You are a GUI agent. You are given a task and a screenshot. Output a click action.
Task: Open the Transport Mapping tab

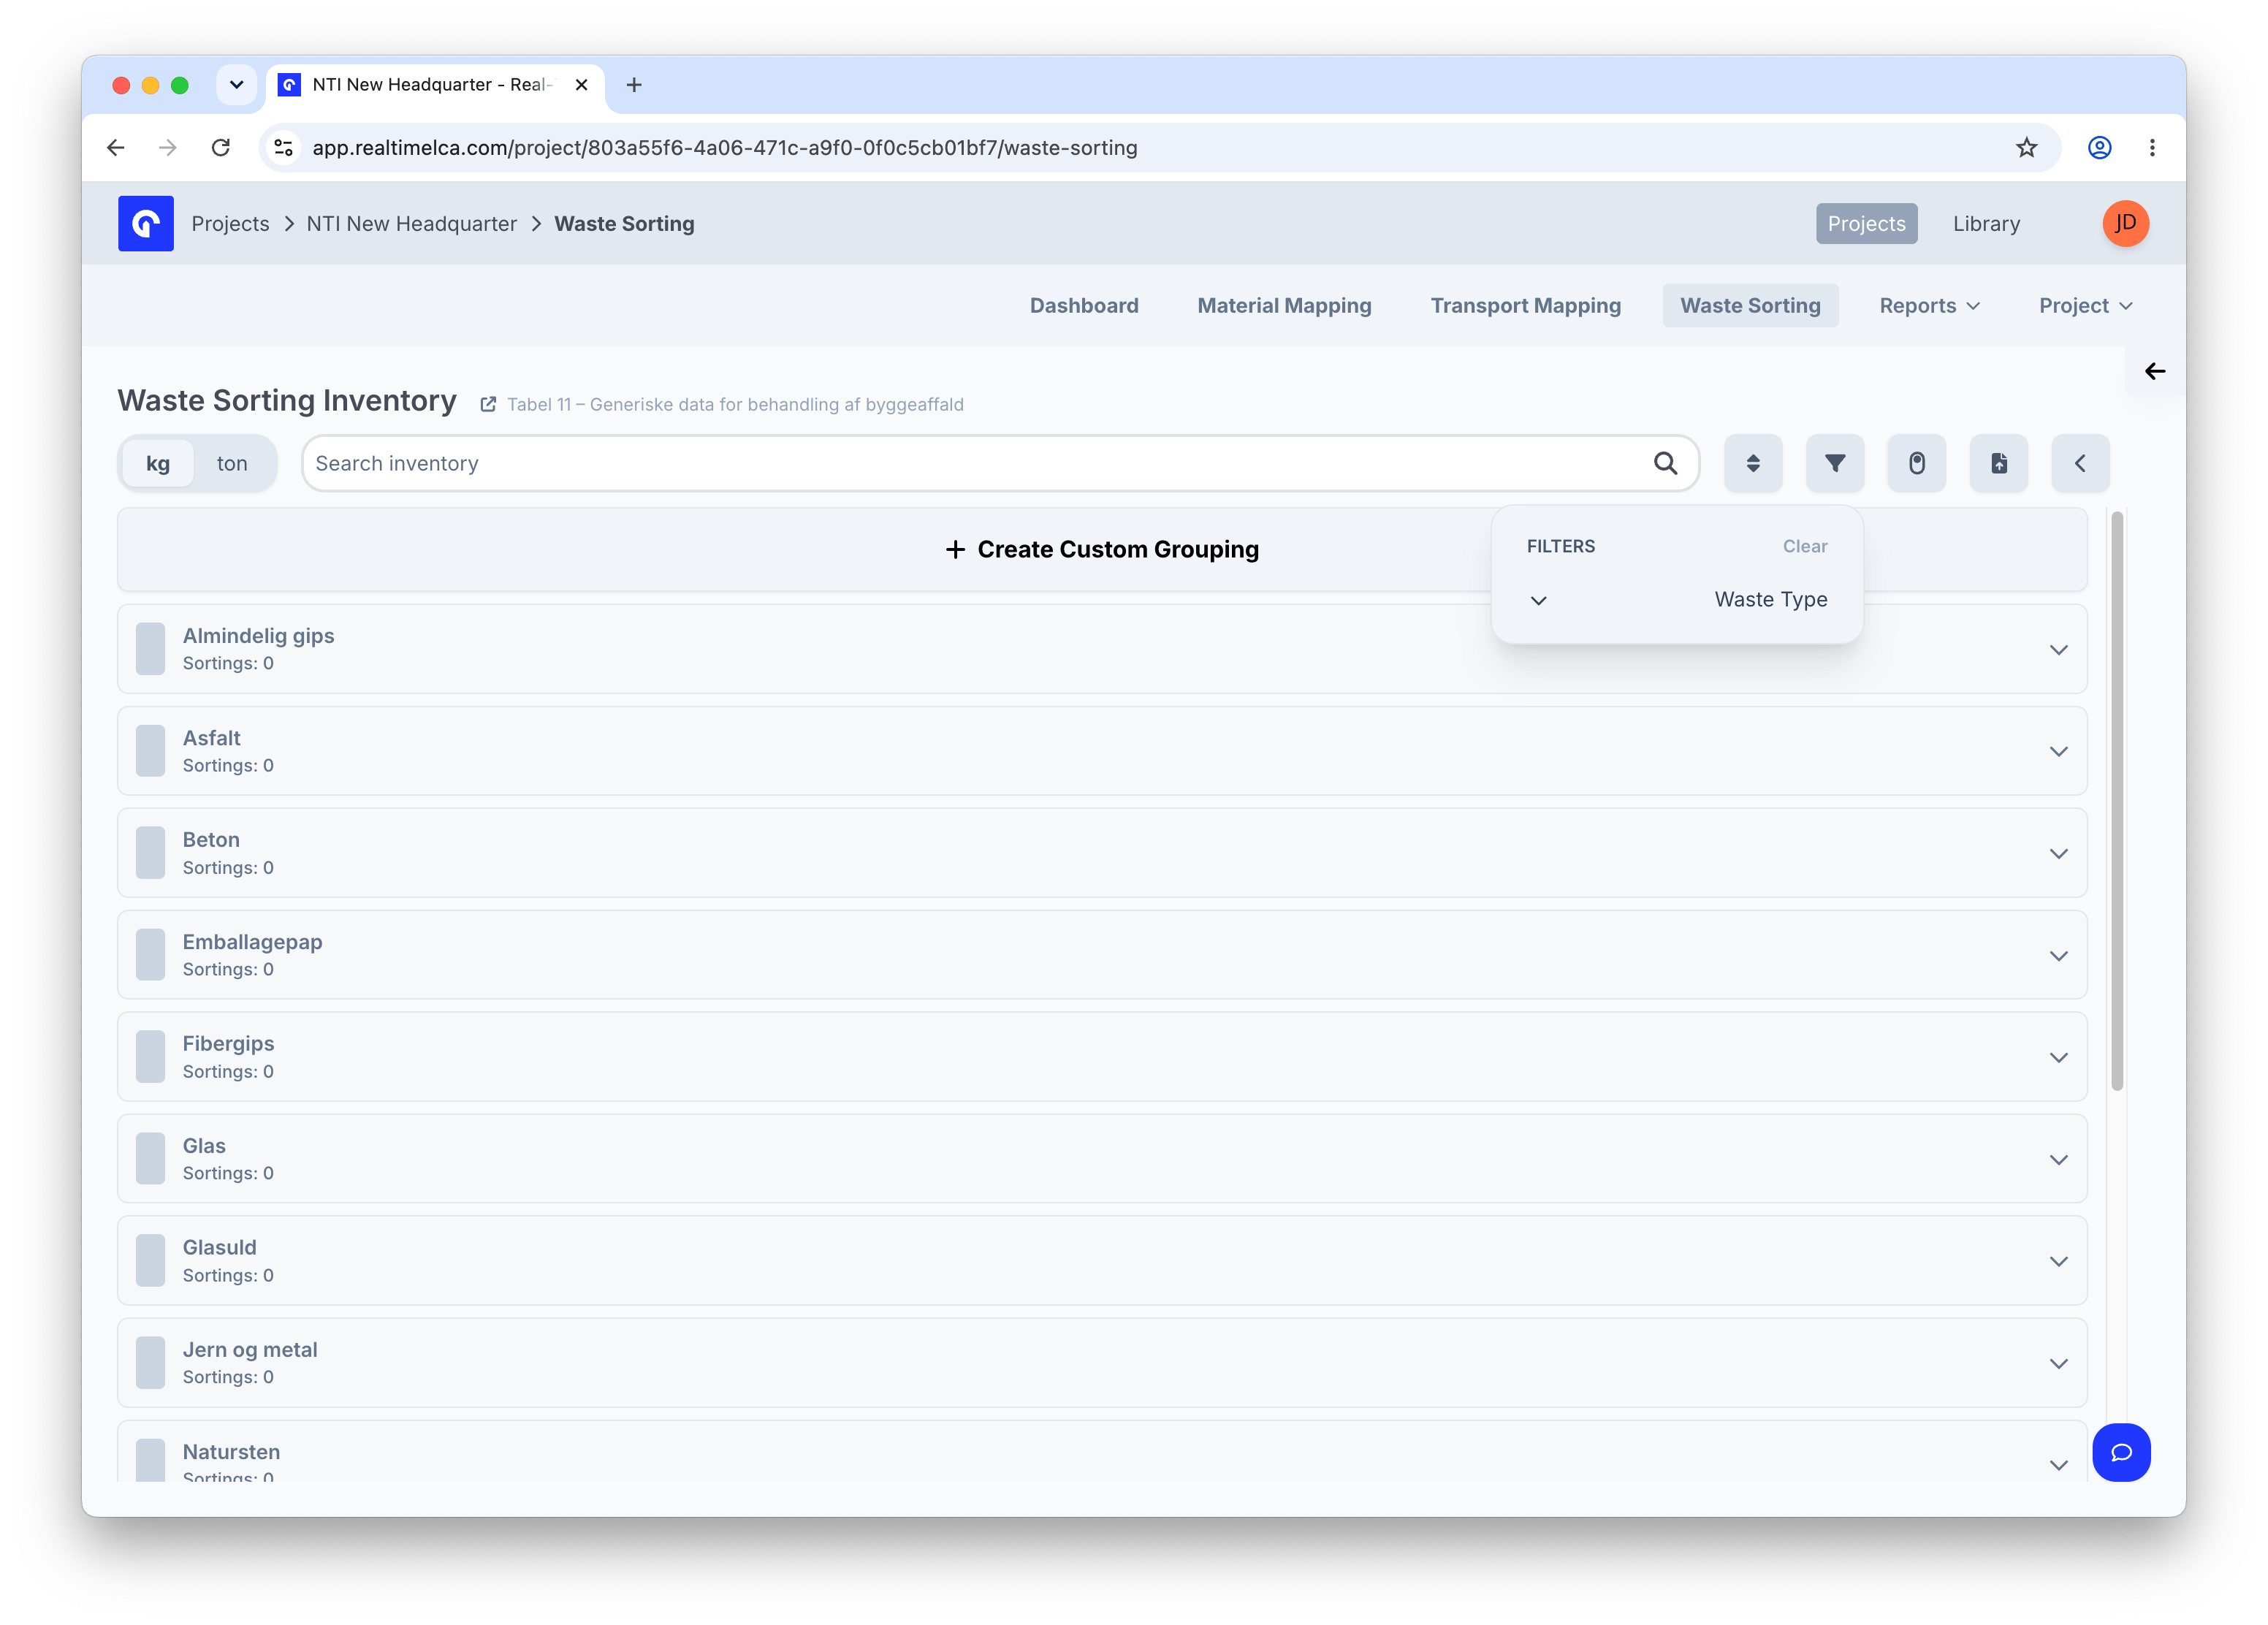(1525, 305)
